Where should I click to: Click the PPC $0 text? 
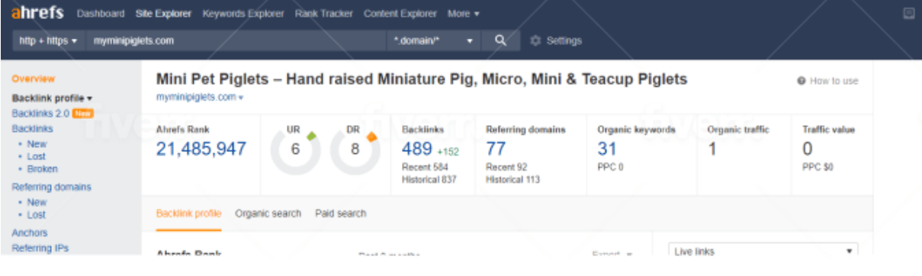point(818,167)
